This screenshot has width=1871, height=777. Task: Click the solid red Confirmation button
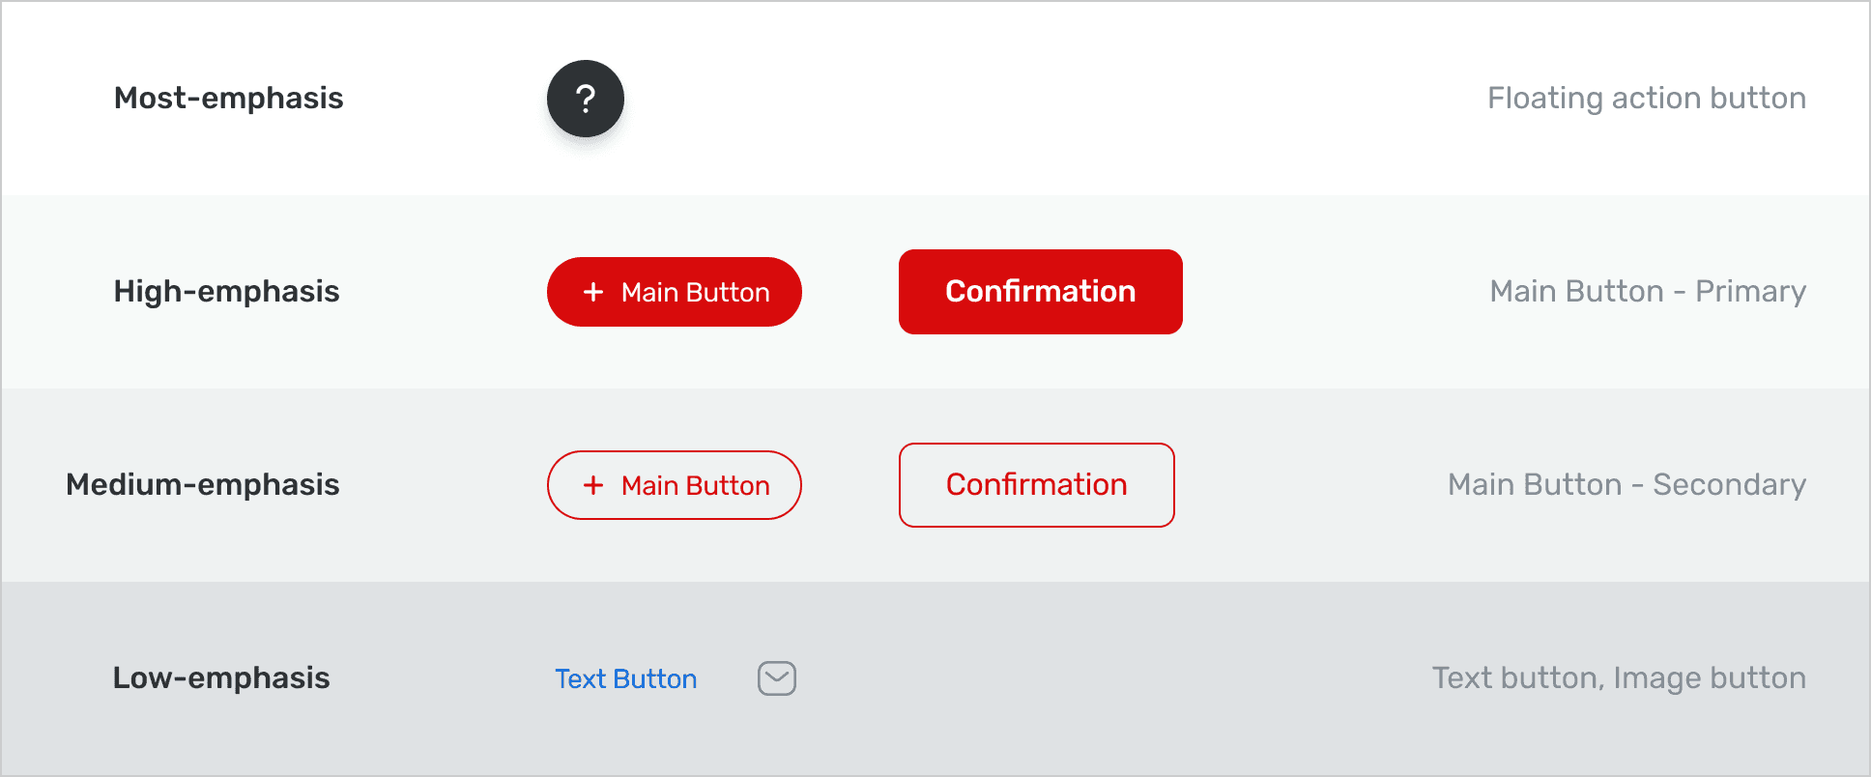1041,292
